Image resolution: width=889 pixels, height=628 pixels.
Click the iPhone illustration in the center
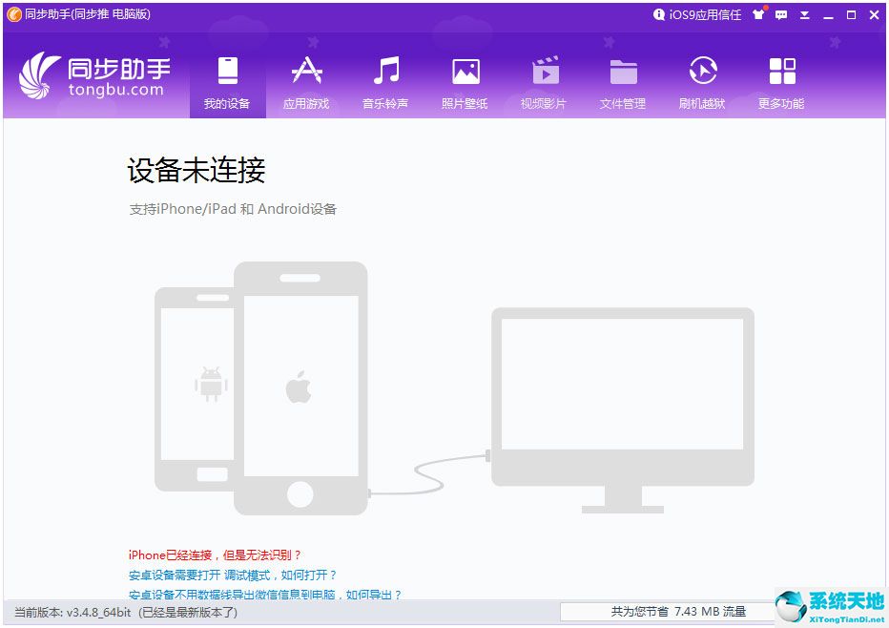[x=300, y=388]
